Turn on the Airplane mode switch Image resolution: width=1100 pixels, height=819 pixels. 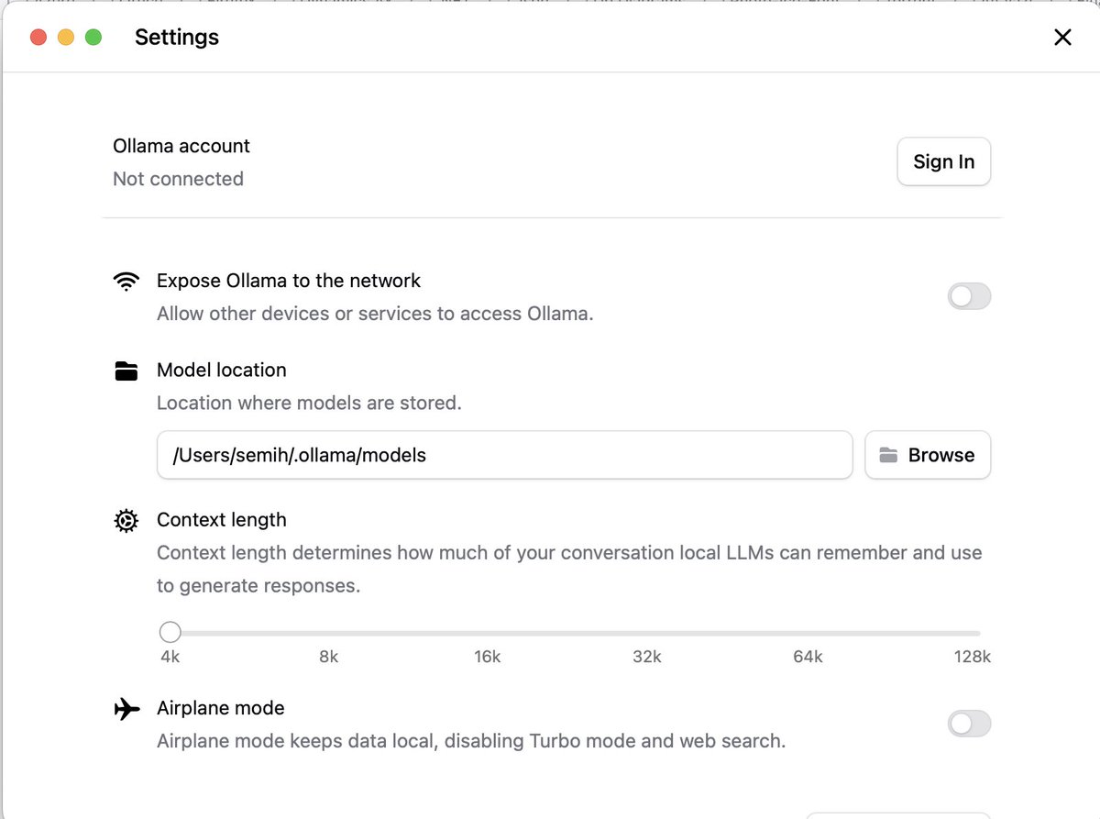(x=969, y=724)
